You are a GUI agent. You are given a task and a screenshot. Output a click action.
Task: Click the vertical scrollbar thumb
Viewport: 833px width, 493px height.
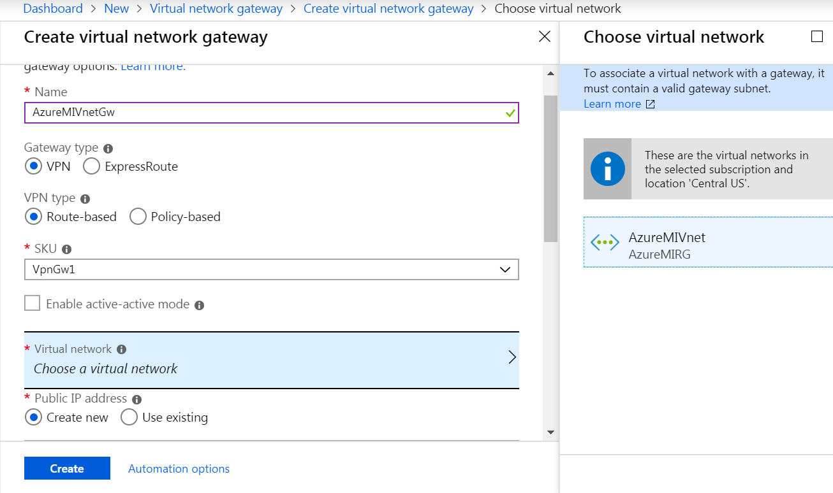point(550,169)
